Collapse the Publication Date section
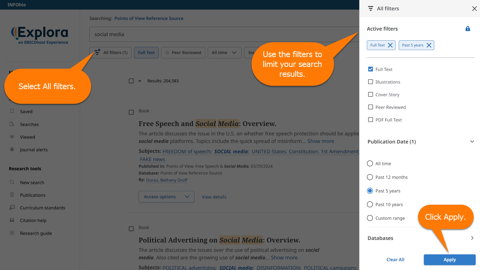This screenshot has height=270, width=480. pyautogui.click(x=472, y=141)
